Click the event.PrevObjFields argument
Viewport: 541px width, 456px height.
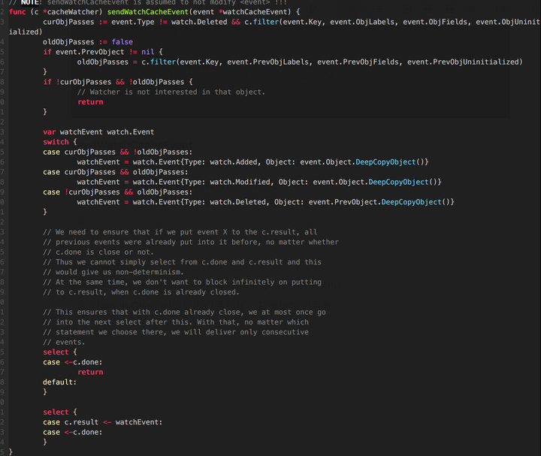[358, 62]
